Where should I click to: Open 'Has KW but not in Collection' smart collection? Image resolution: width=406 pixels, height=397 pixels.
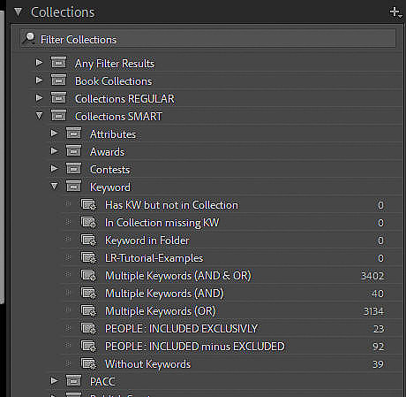(x=171, y=205)
